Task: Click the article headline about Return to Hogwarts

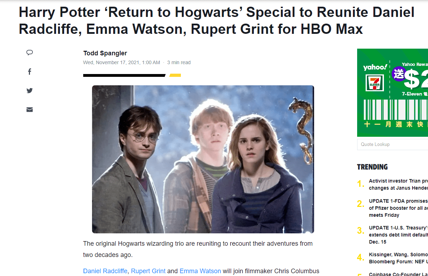Action: click(216, 20)
